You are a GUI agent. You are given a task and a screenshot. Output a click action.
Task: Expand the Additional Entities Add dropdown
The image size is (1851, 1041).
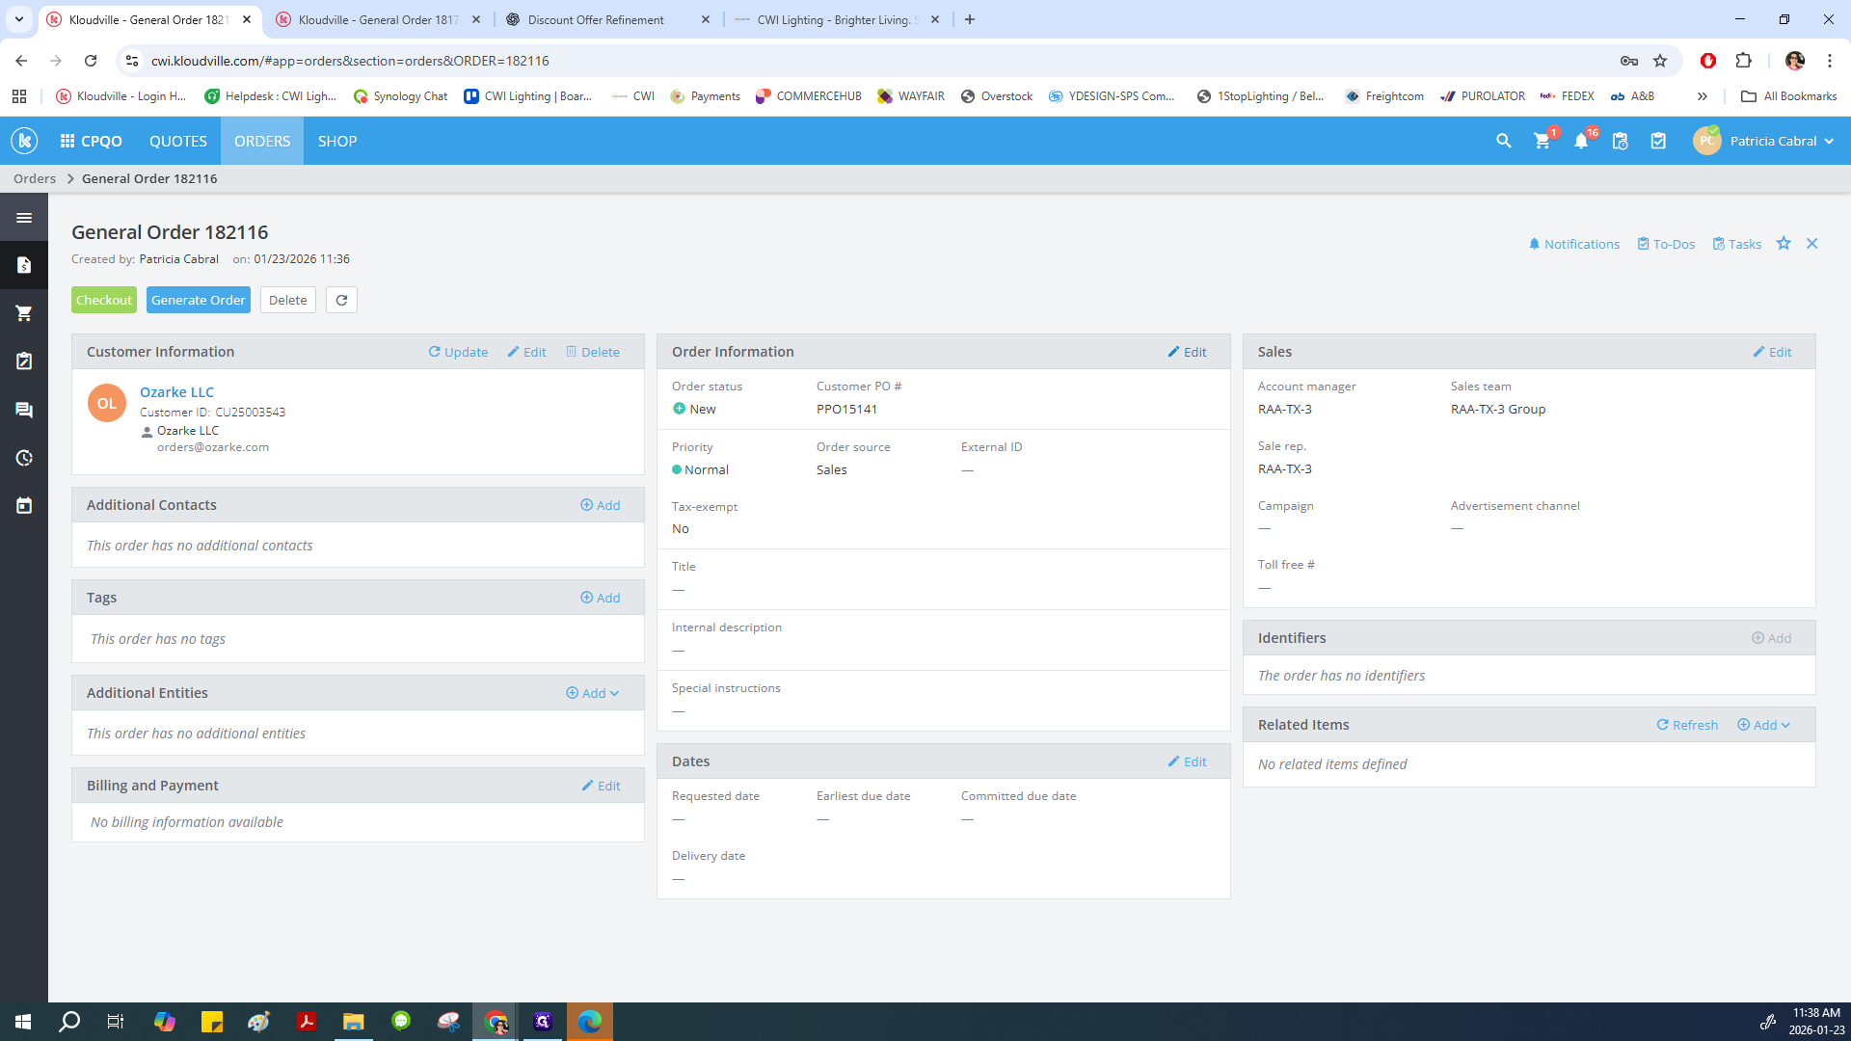[x=593, y=693]
